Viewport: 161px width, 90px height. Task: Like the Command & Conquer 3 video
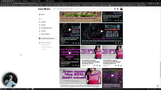click(97, 20)
